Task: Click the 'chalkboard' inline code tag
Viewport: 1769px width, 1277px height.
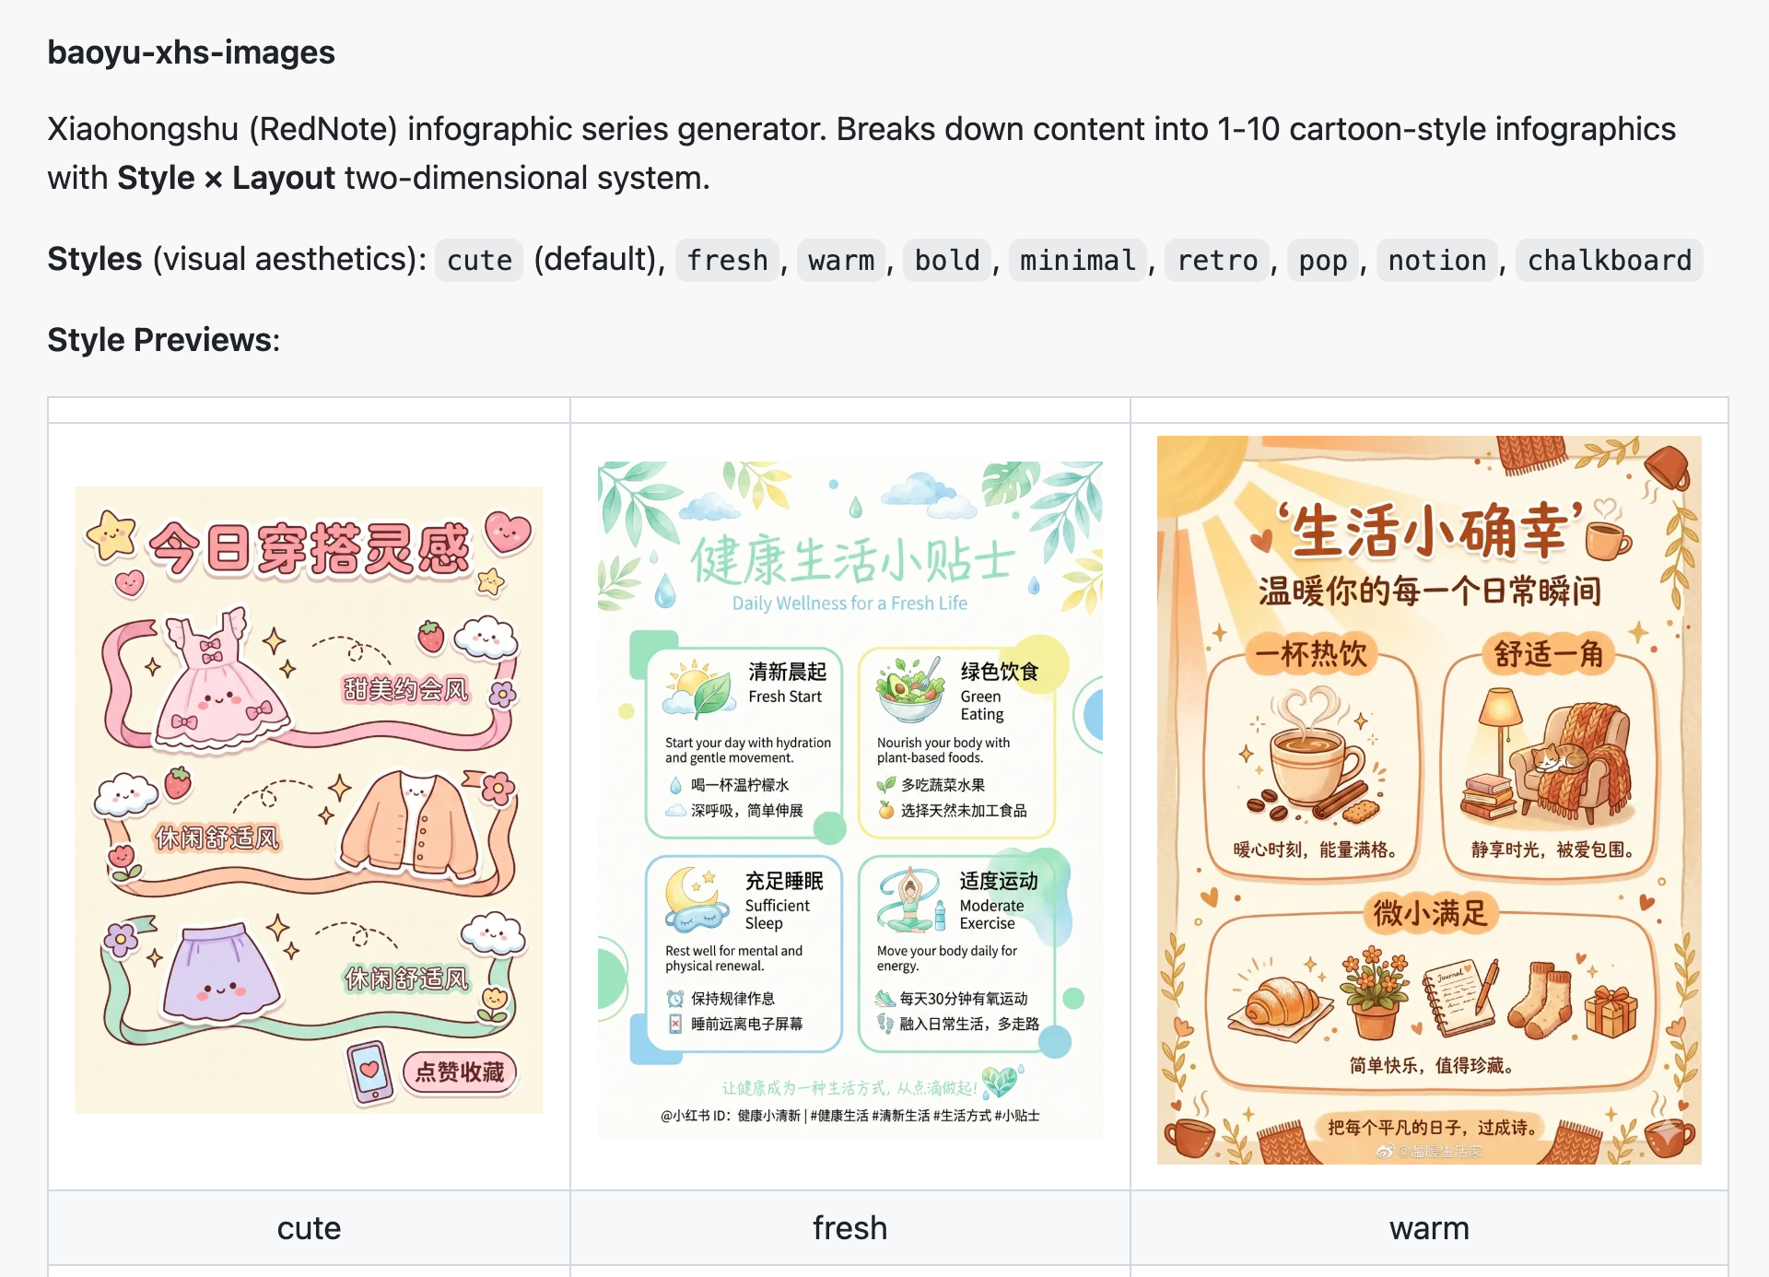Action: [x=1610, y=260]
